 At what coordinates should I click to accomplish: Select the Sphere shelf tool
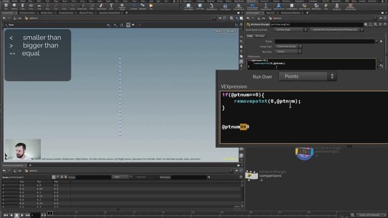14,6
